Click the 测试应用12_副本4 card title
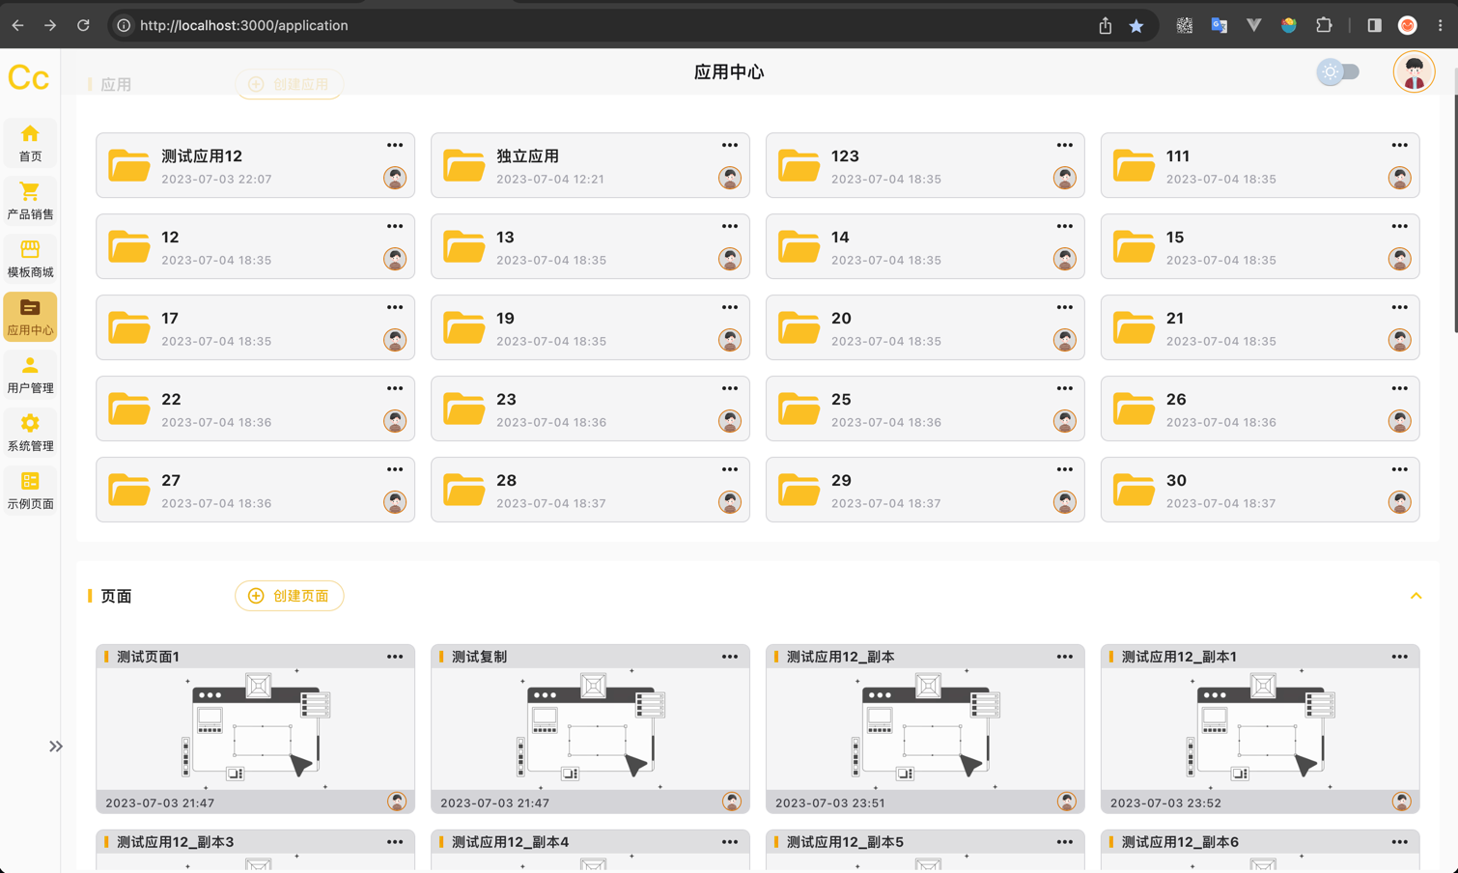Image resolution: width=1458 pixels, height=873 pixels. pos(510,842)
